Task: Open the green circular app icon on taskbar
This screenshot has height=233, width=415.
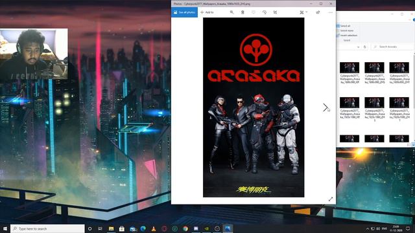Action: (x=174, y=228)
